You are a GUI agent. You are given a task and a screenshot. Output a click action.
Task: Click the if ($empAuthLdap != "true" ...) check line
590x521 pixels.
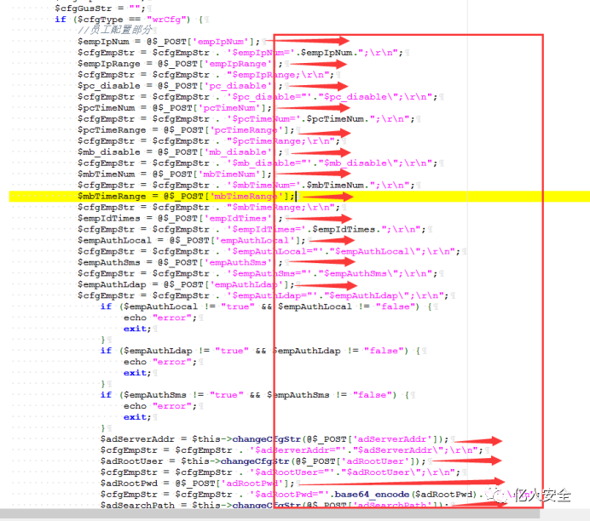point(260,351)
